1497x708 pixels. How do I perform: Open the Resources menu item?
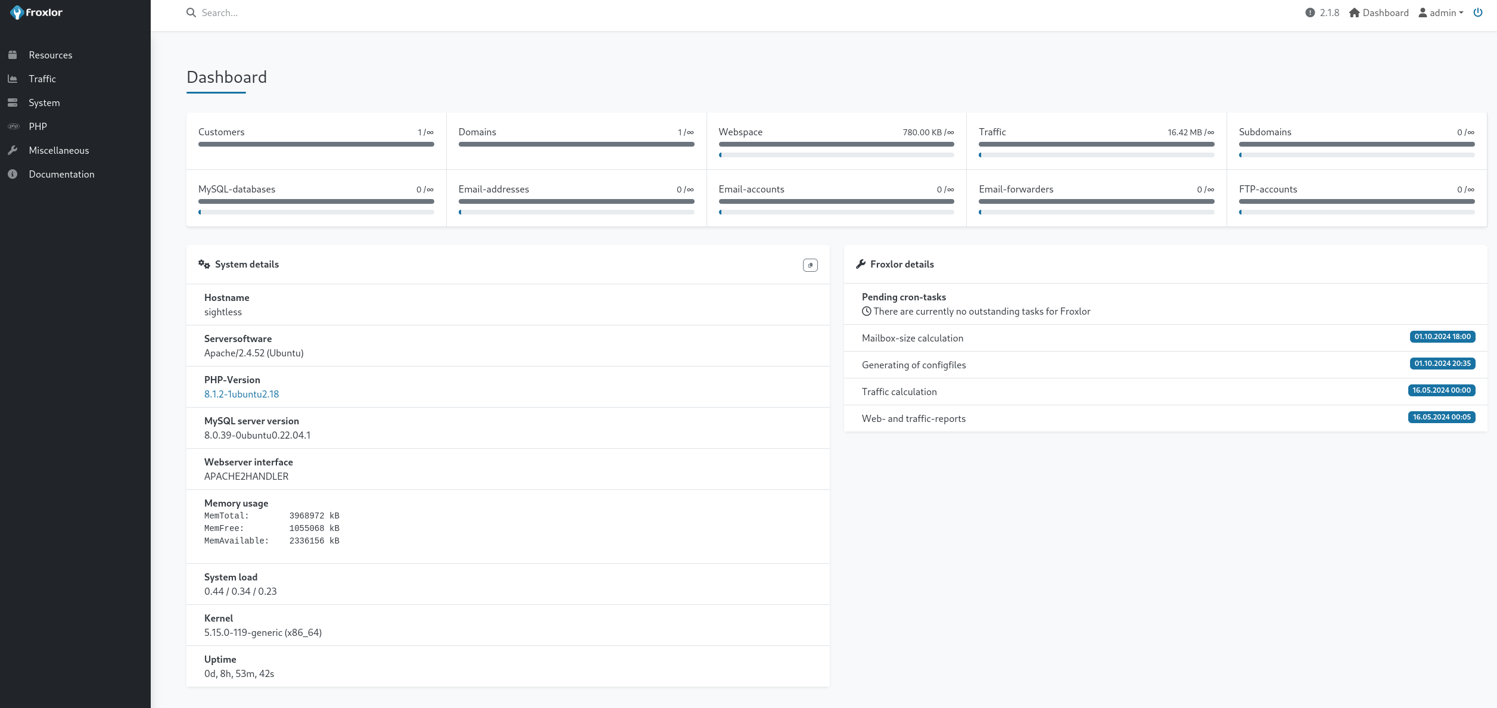(x=51, y=55)
